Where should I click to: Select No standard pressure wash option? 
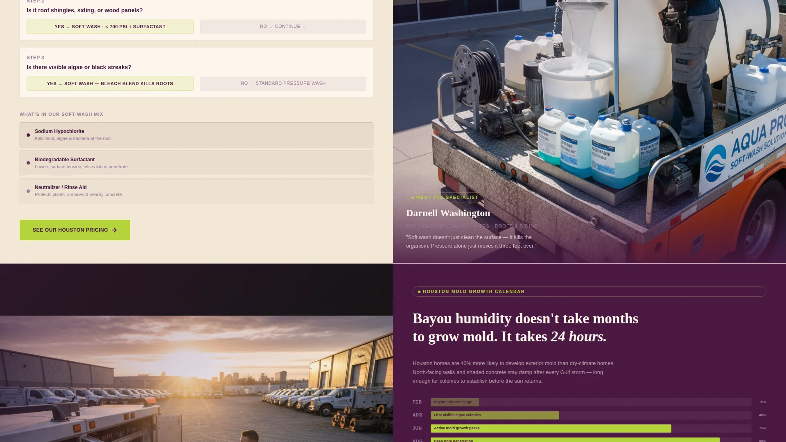click(283, 83)
